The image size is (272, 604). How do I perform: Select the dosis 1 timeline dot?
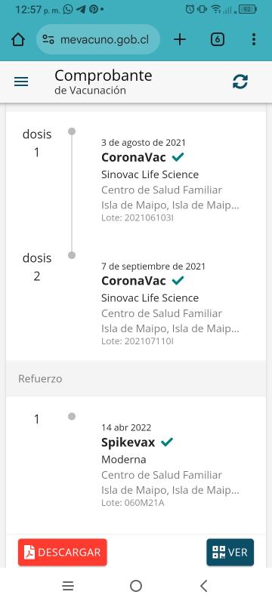pyautogui.click(x=72, y=131)
